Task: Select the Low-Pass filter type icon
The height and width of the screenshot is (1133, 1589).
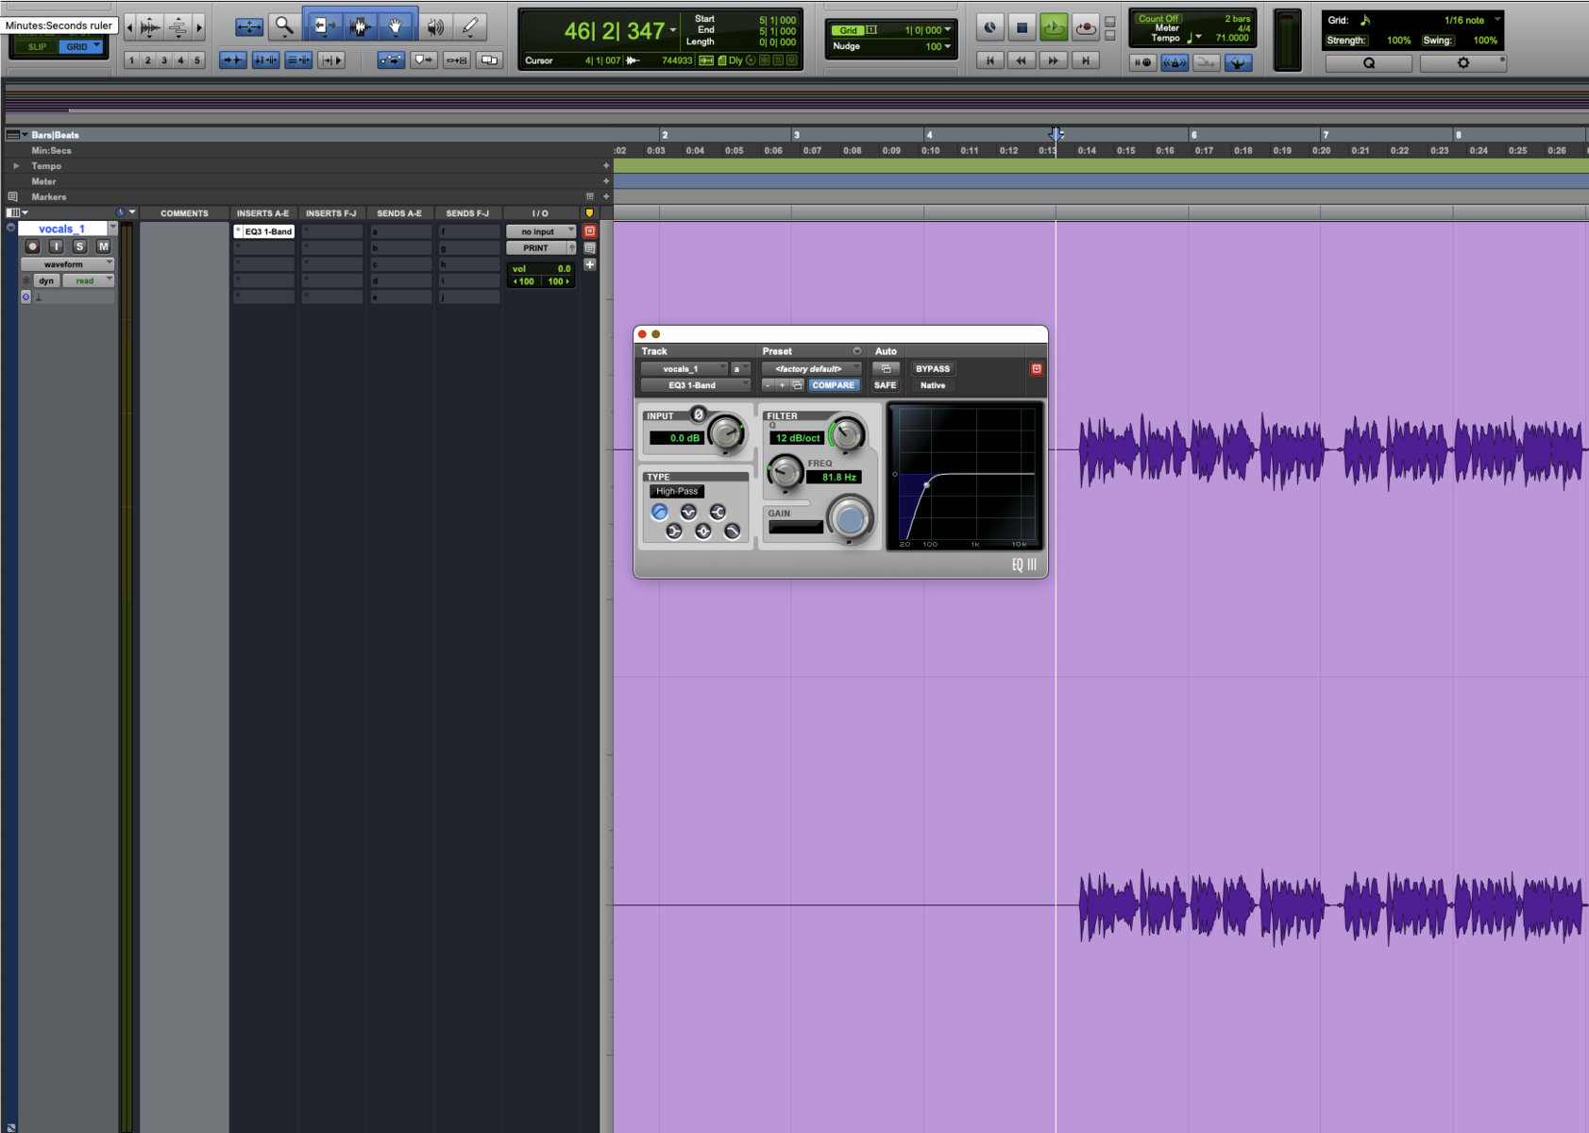Action: pyautogui.click(x=732, y=532)
